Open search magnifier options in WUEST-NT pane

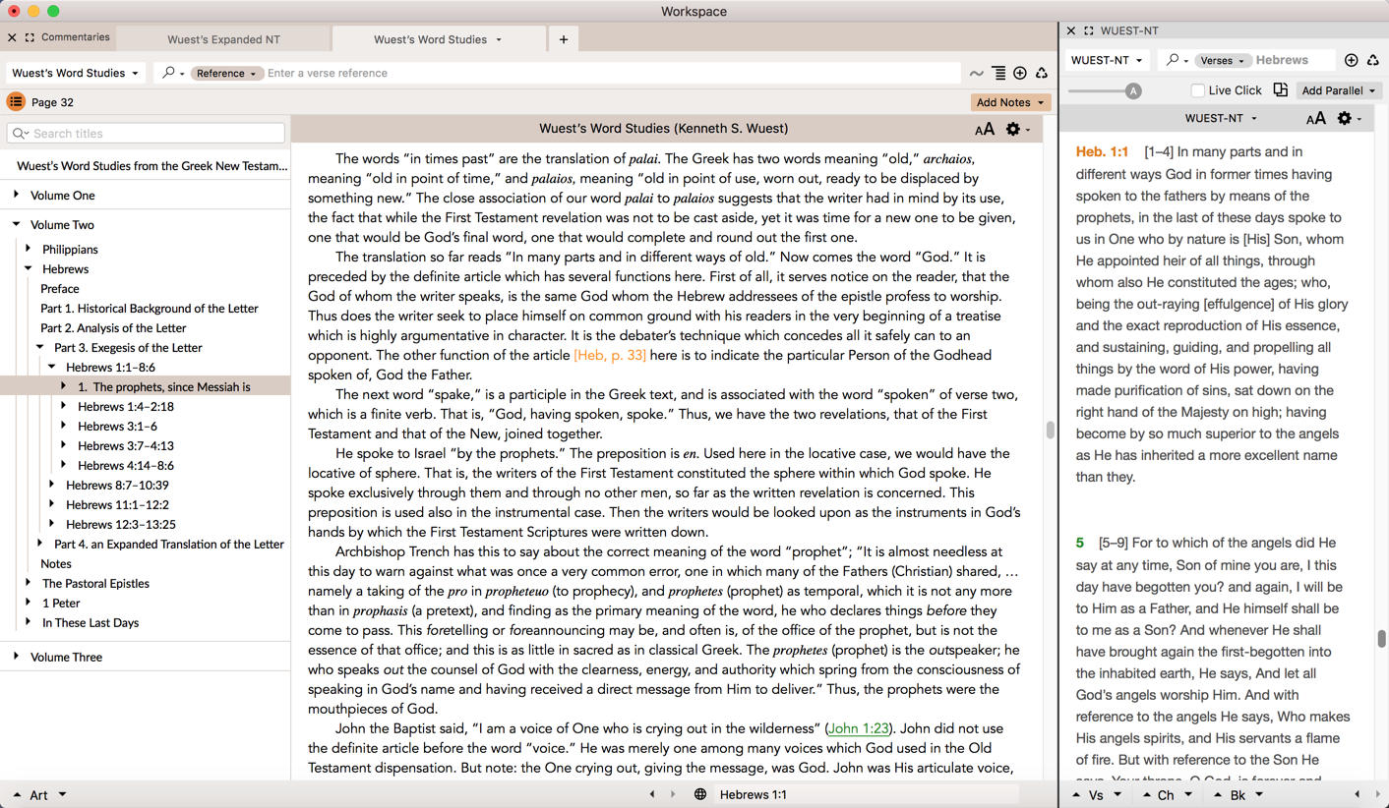pyautogui.click(x=1177, y=60)
